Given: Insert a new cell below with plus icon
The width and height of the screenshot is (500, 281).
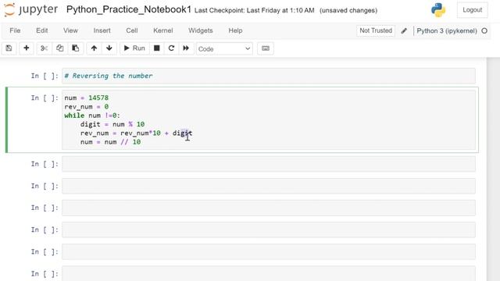Looking at the screenshot, I should tap(27, 48).
